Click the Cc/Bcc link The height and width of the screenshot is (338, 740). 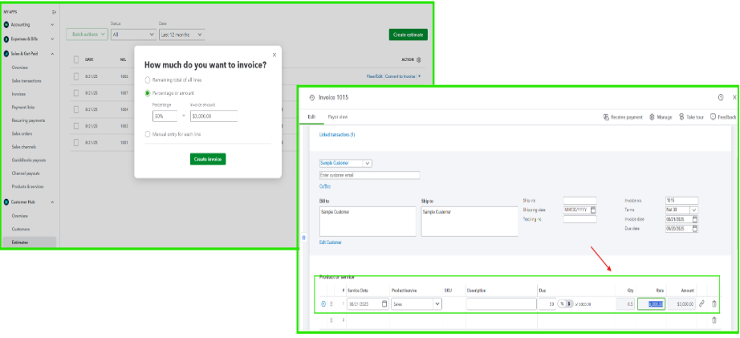coord(325,186)
